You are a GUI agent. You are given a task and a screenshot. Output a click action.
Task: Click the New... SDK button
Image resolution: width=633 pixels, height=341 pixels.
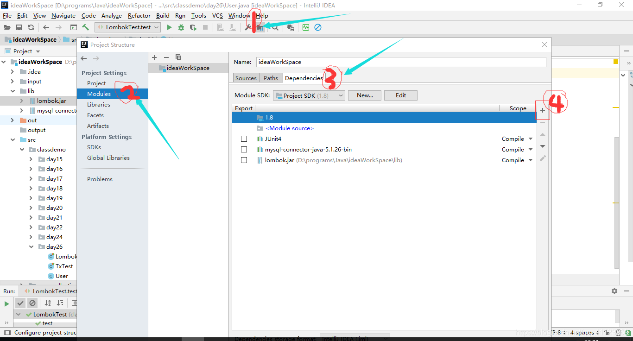365,95
